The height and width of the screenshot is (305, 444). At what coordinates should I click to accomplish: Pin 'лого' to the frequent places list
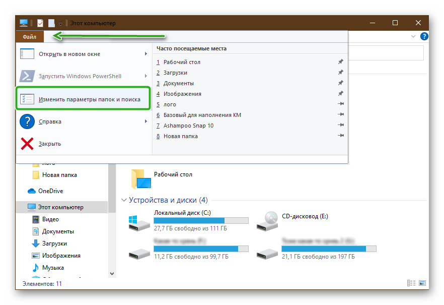341,104
